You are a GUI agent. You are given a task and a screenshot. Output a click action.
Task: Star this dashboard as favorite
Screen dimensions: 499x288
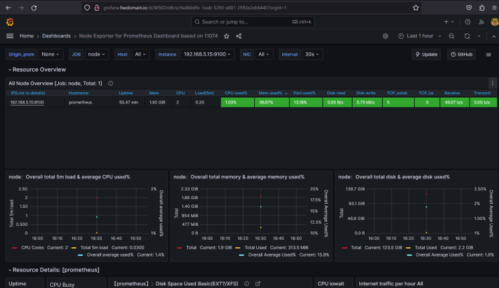[x=226, y=36]
